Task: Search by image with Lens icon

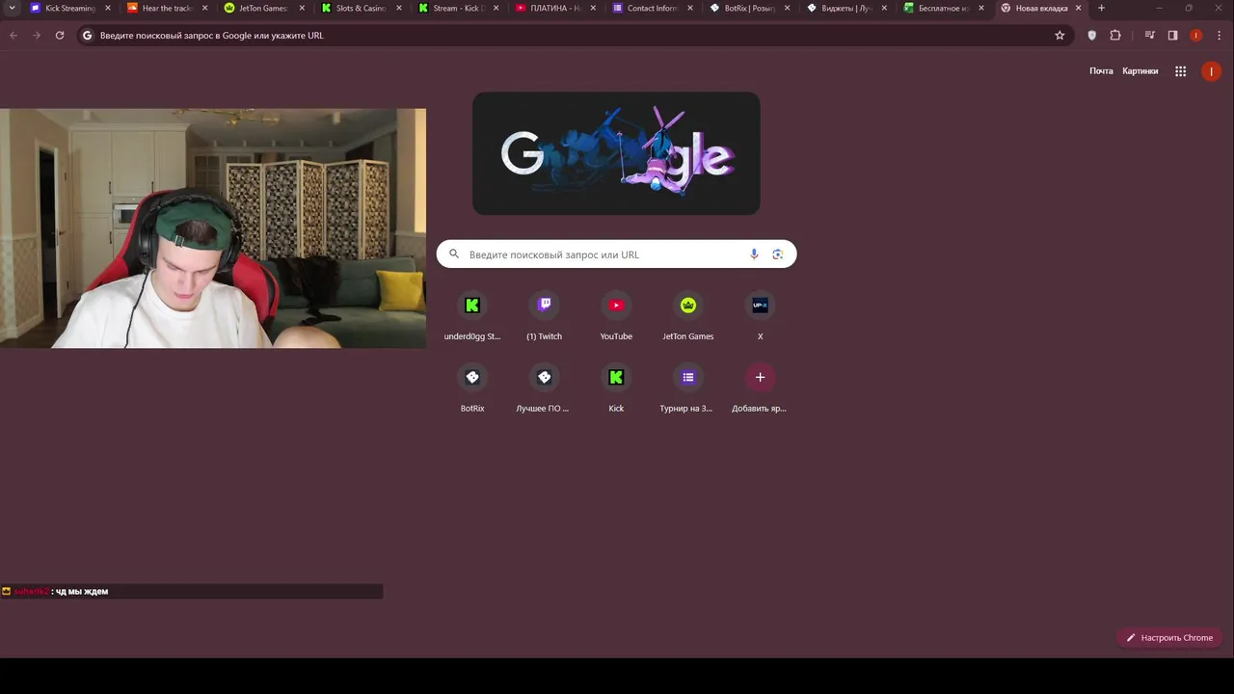Action: [x=778, y=254]
